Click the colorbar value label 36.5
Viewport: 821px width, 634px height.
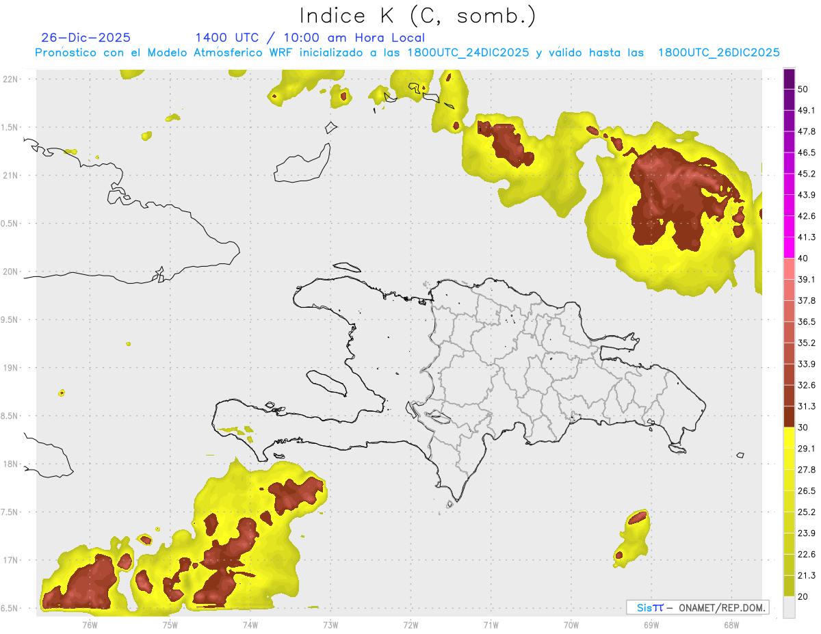[x=807, y=322]
